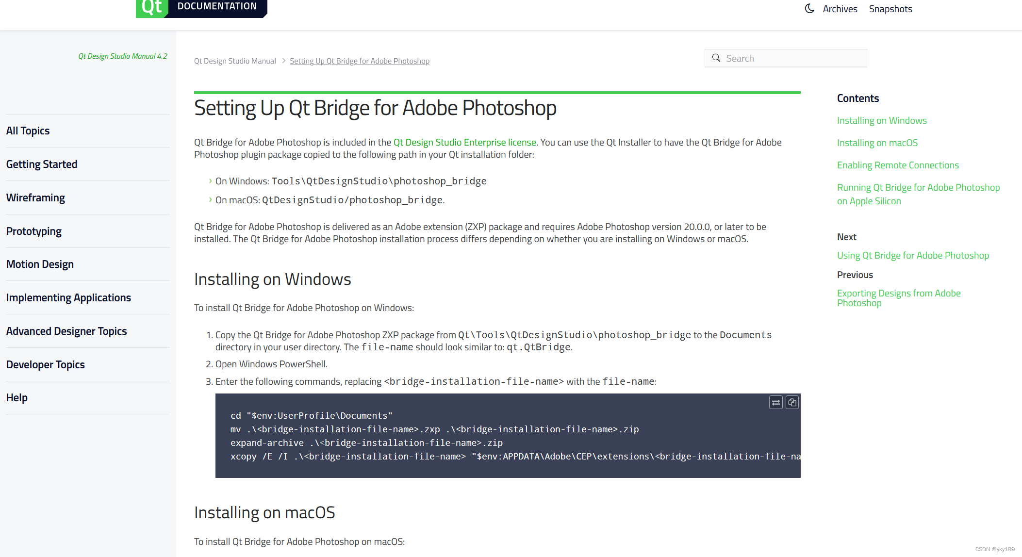The image size is (1022, 557).
Task: Click the Previous label in right panel
Action: [x=855, y=275]
